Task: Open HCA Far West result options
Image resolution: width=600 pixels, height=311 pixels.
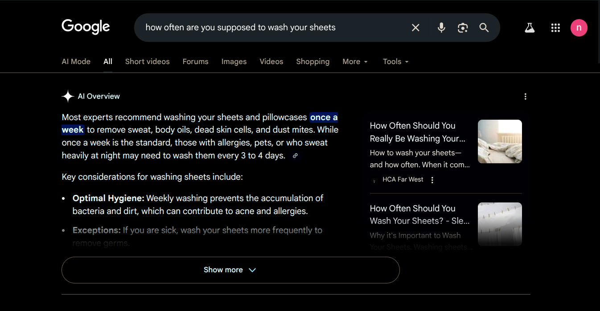Action: point(432,180)
